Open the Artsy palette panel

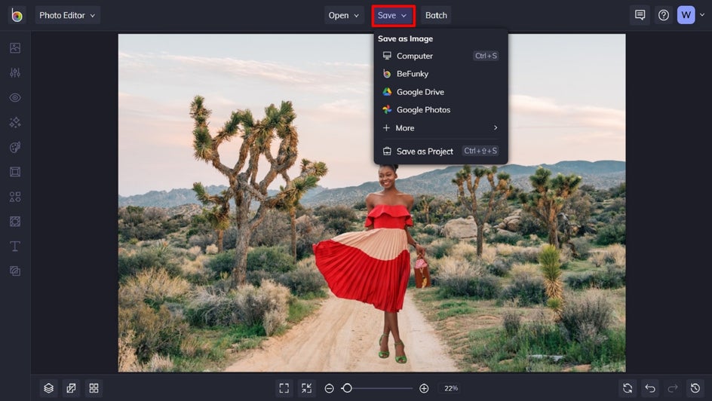[15, 147]
